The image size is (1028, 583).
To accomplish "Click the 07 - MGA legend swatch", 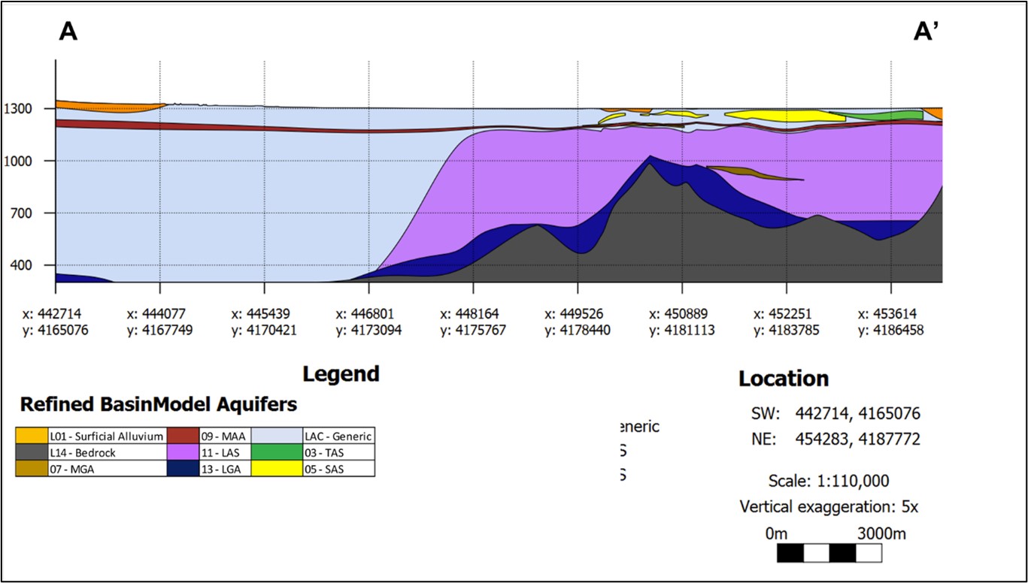I will coord(32,469).
